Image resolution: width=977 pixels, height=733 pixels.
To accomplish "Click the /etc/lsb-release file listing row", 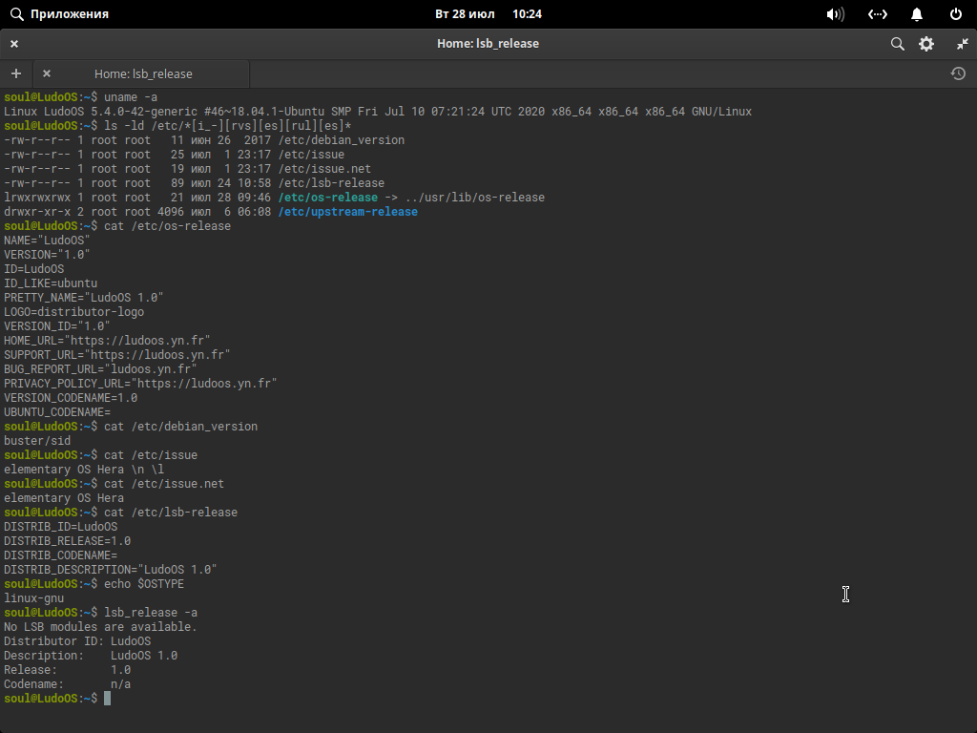I will pyautogui.click(x=195, y=183).
